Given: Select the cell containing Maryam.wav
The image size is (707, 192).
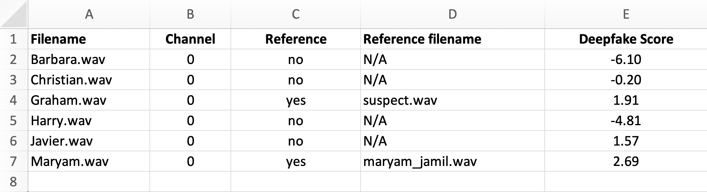Looking at the screenshot, I should coord(89,161).
